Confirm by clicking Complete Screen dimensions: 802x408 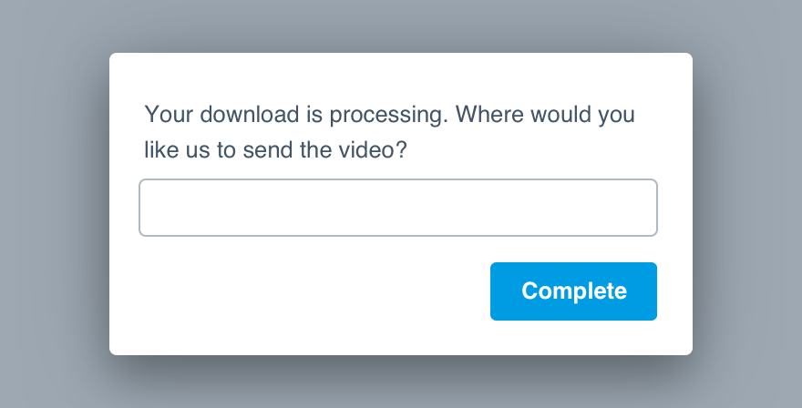point(573,291)
